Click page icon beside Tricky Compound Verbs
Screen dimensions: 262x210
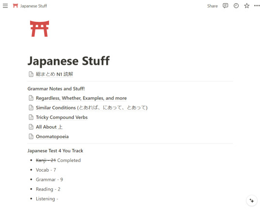[31, 117]
